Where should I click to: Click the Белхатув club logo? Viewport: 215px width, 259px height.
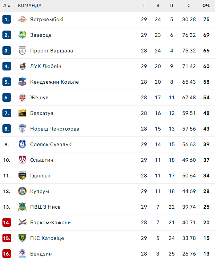[x=22, y=113]
